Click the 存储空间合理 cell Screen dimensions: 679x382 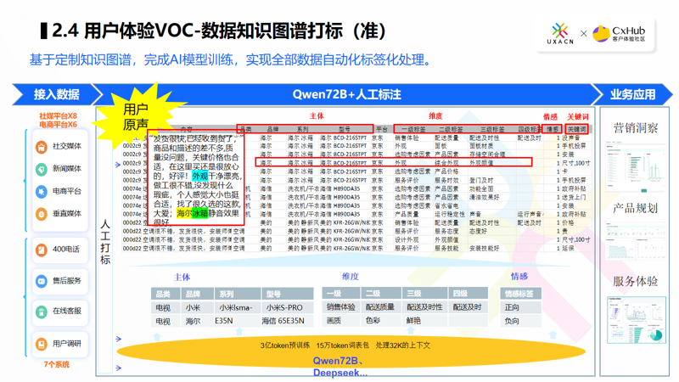pos(487,154)
